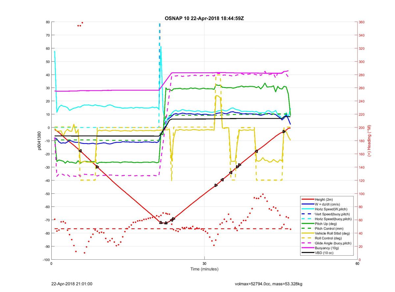Select the -40 tick on the left axis
Image resolution: width=395 pixels, height=292 pixels.
pyautogui.click(x=47, y=180)
